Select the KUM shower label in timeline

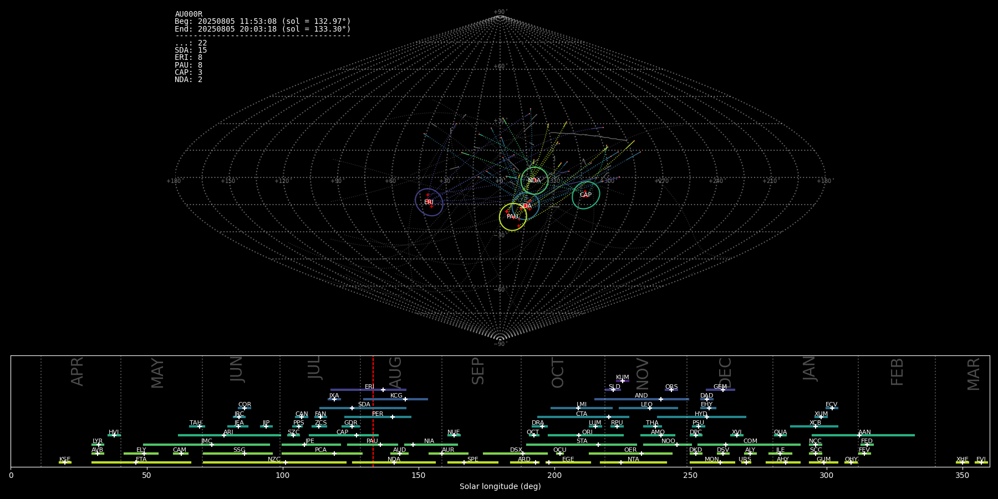623,378
